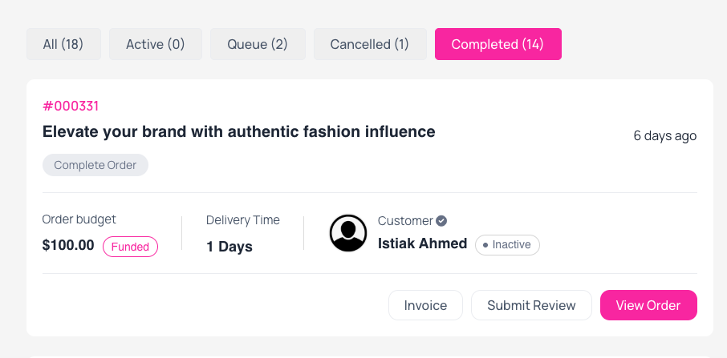Open the customer's profile avatar icon
Screen dimensions: 727x358
[x=348, y=233]
